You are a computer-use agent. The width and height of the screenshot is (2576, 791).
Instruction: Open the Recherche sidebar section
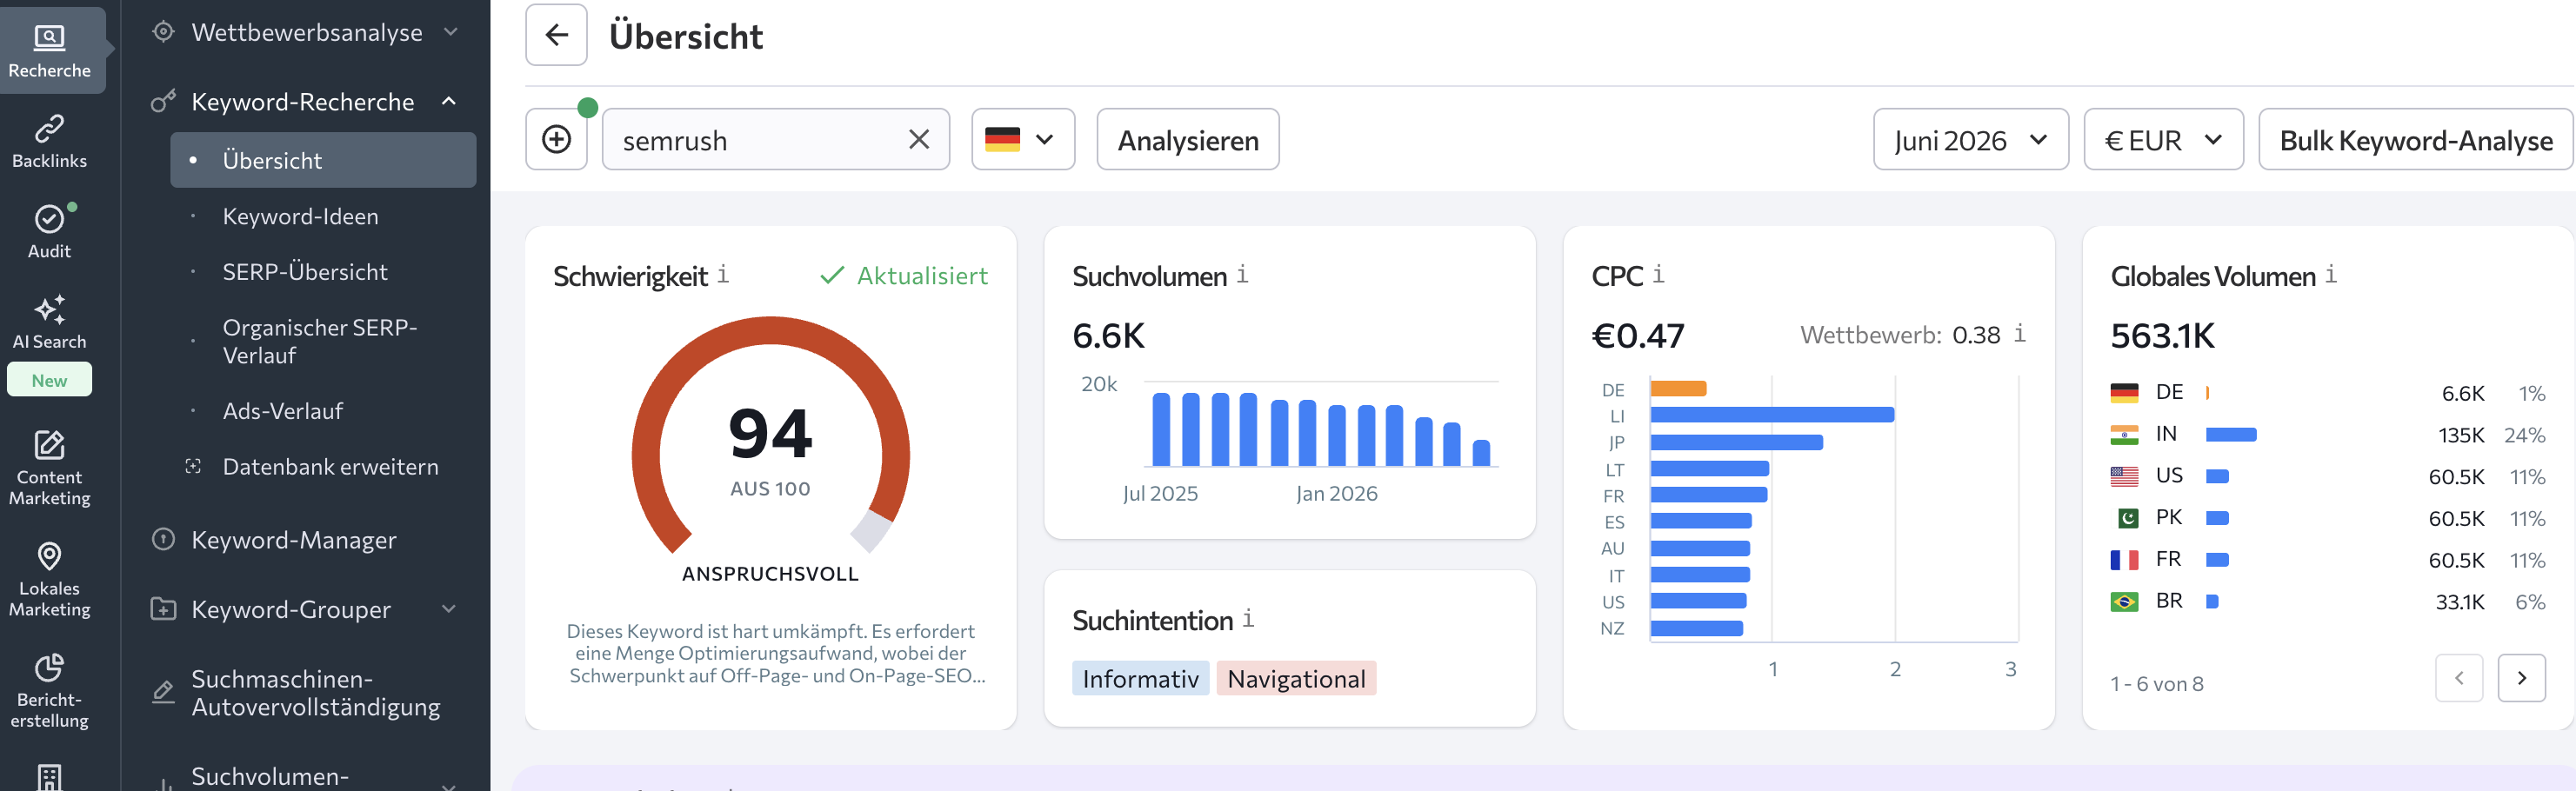point(50,51)
